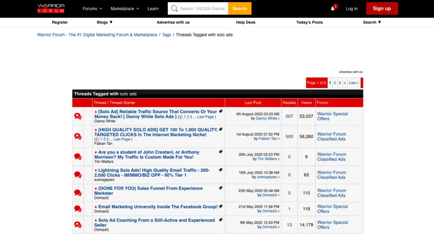Jump to Last page of results
Screen dimensions: 434x234
353,83
